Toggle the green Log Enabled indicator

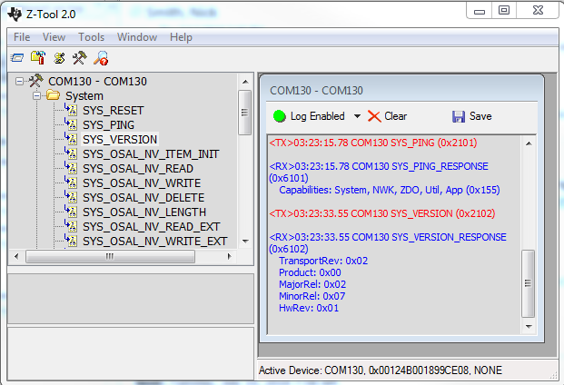[x=280, y=116]
